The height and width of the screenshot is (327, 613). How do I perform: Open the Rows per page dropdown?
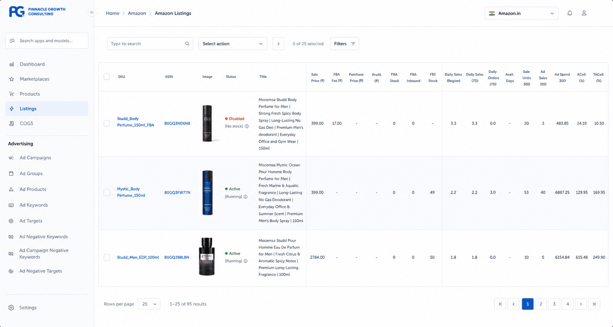tap(149, 304)
